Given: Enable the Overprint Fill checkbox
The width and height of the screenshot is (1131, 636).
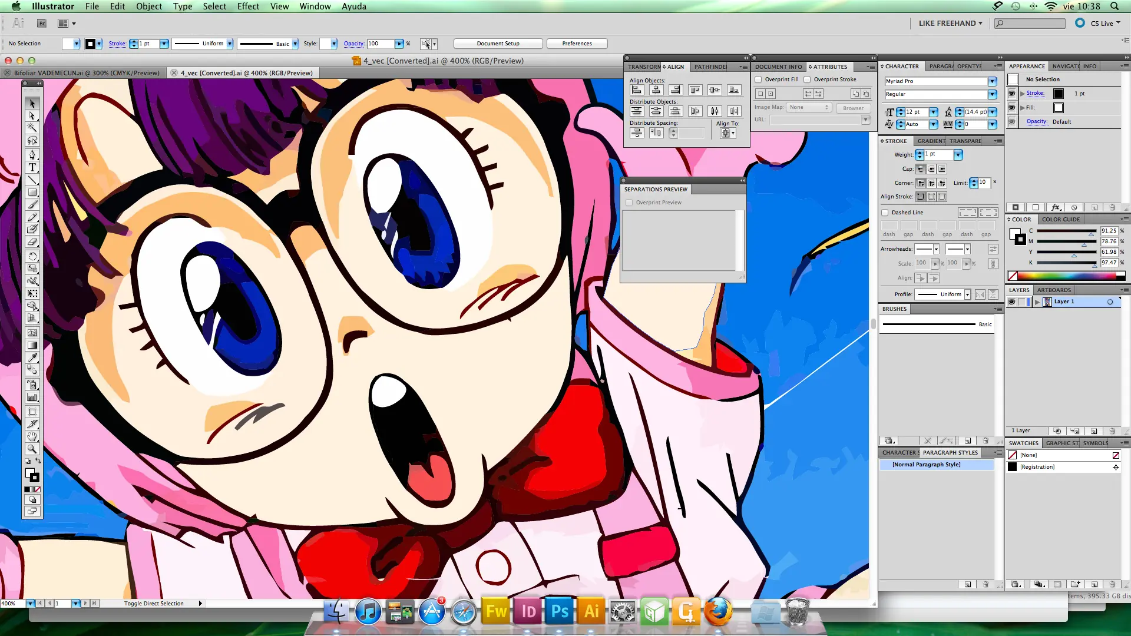Looking at the screenshot, I should (x=759, y=79).
